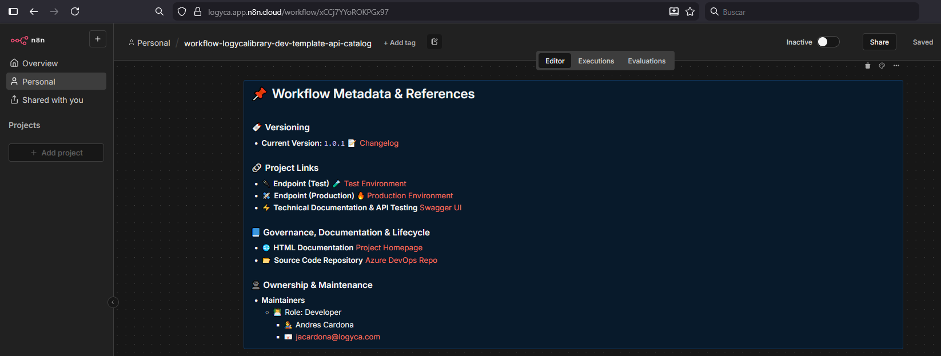The height and width of the screenshot is (356, 941).
Task: Bookmark the page with the star icon
Action: pos(690,11)
